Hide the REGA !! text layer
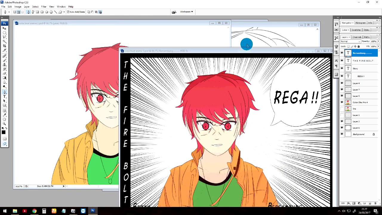 click(342, 76)
